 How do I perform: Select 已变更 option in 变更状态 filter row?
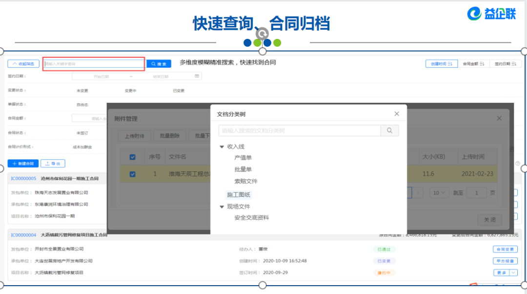point(179,91)
